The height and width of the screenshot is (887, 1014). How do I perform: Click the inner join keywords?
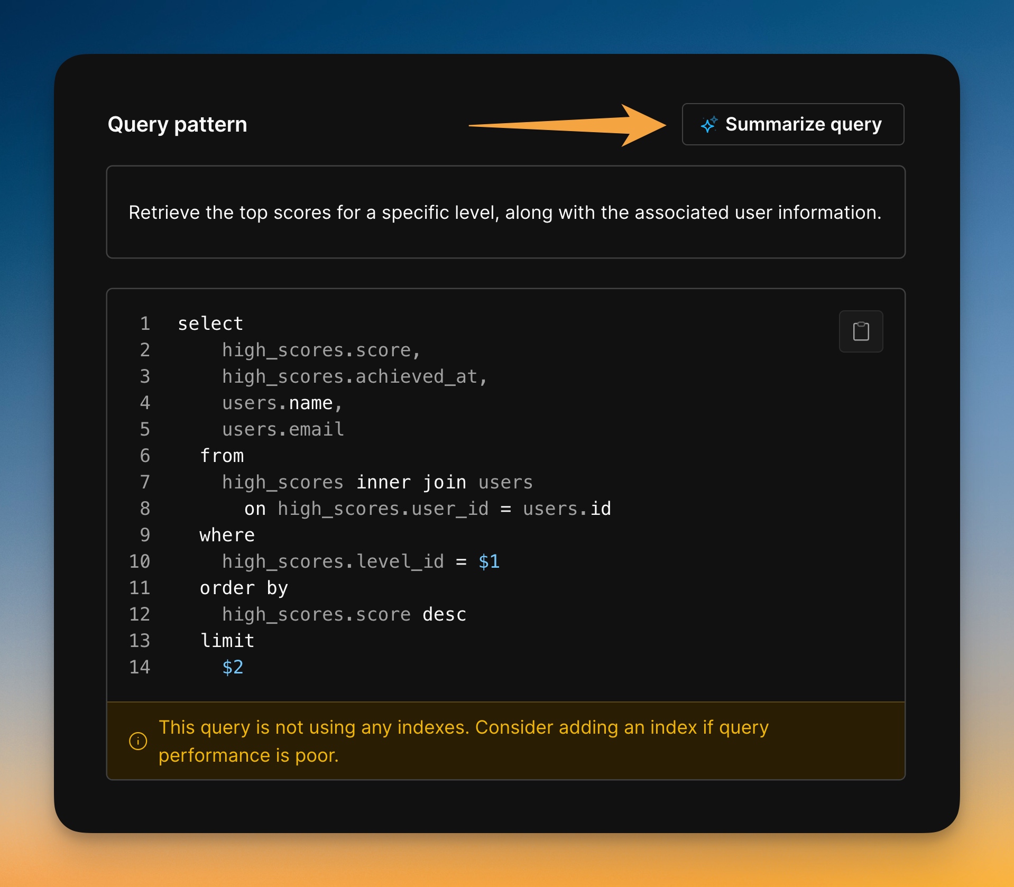411,482
